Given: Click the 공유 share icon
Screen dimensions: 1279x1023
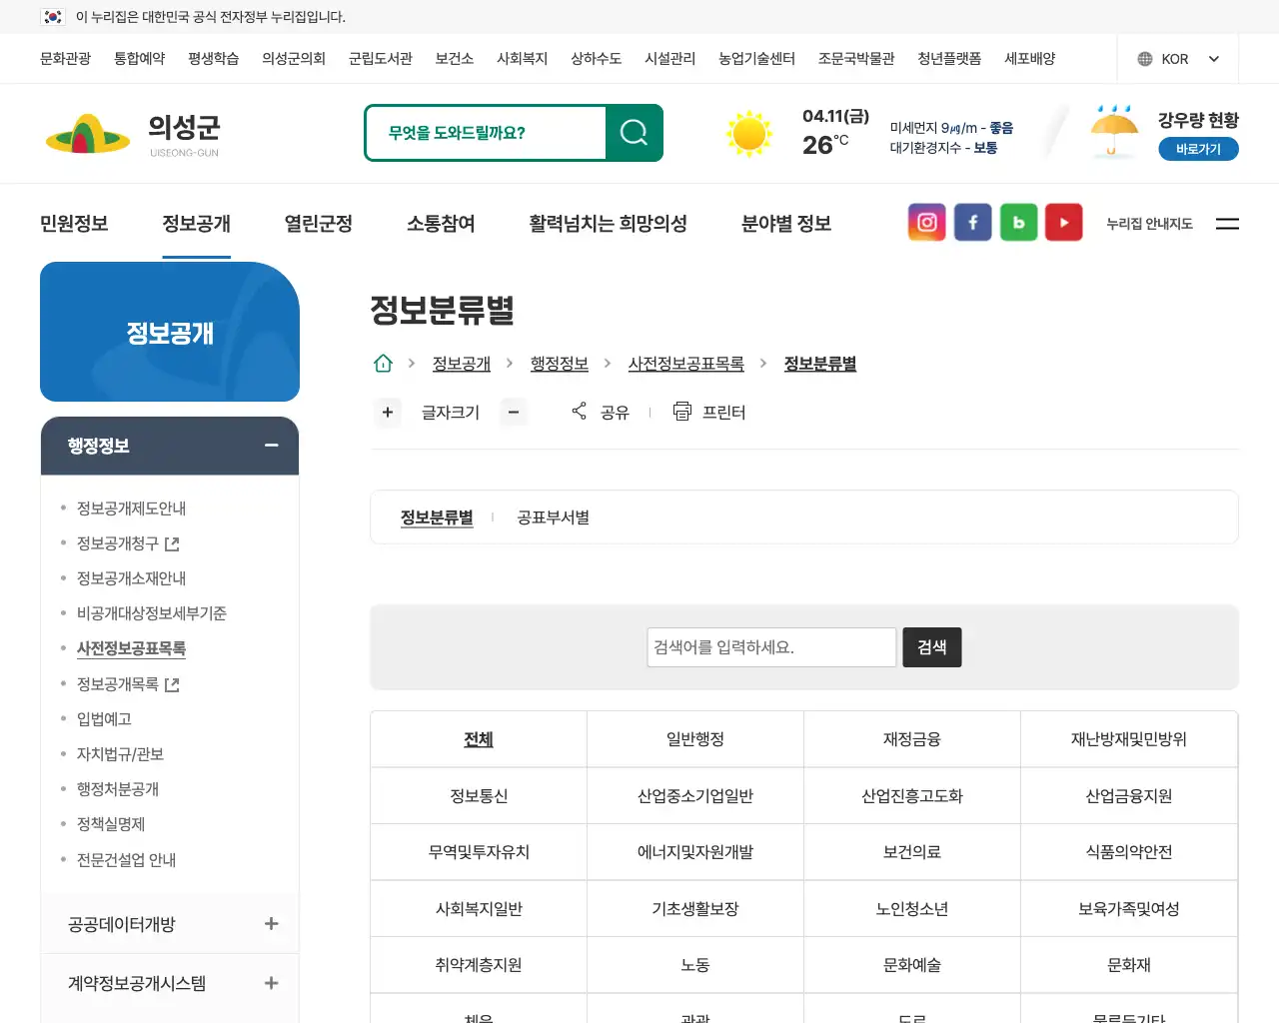Looking at the screenshot, I should click(579, 411).
